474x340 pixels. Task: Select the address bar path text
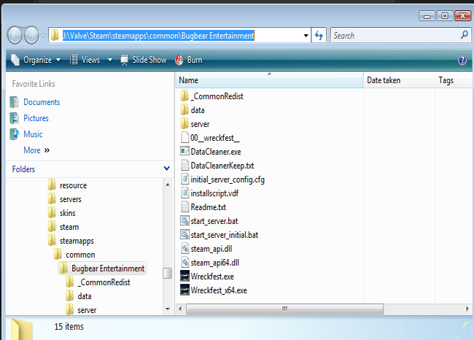(x=158, y=36)
